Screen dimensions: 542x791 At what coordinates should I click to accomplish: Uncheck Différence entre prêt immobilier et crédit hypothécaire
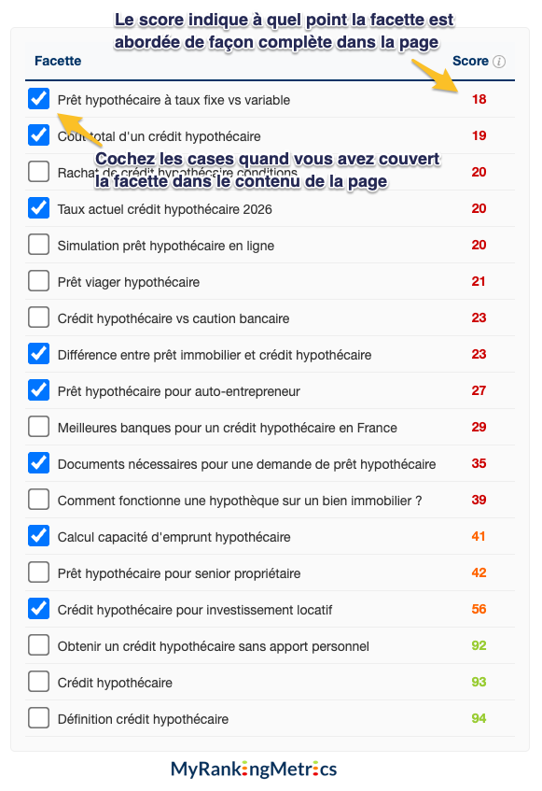[39, 354]
